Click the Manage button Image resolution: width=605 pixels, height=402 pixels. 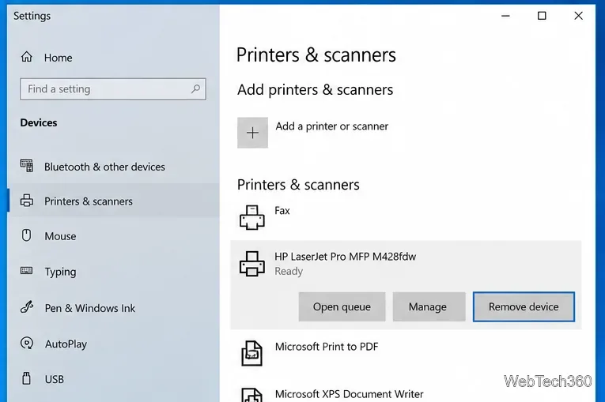pyautogui.click(x=429, y=306)
